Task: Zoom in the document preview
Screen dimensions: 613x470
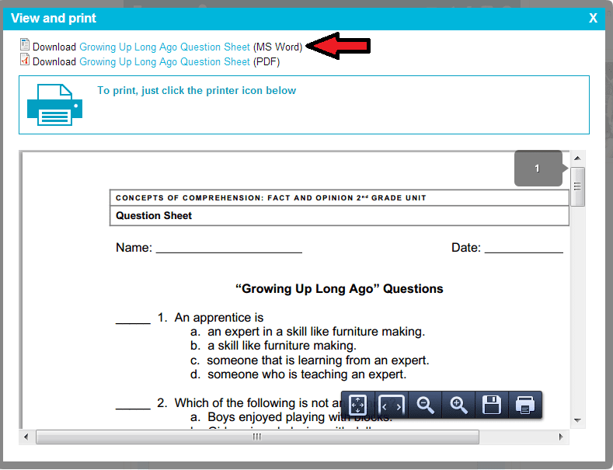Action: click(x=458, y=405)
